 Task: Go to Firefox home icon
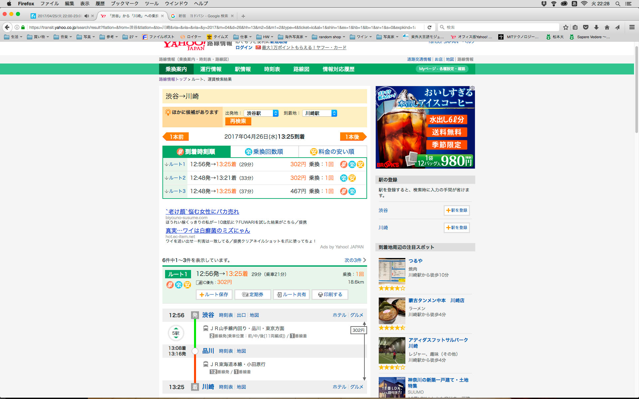point(607,27)
